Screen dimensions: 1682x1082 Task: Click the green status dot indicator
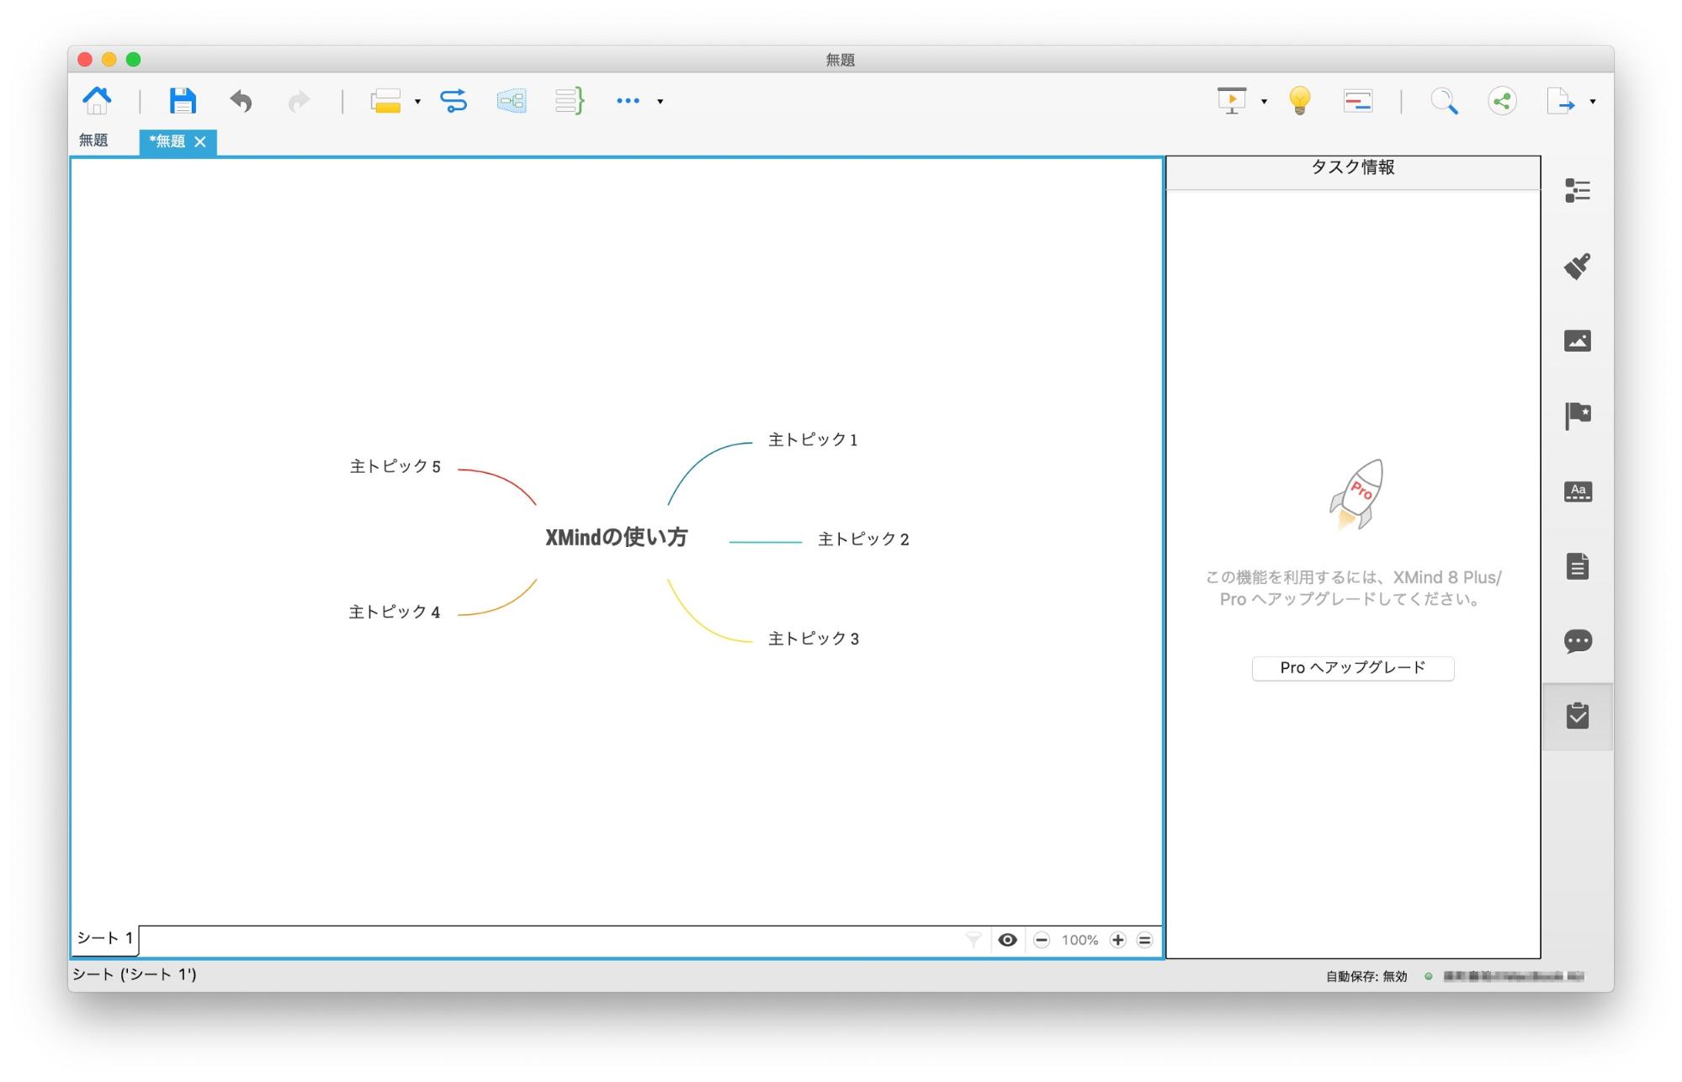[x=1428, y=976]
